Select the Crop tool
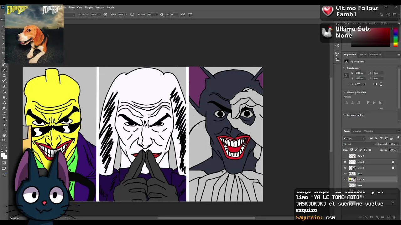This screenshot has width=401, height=225. point(4,48)
